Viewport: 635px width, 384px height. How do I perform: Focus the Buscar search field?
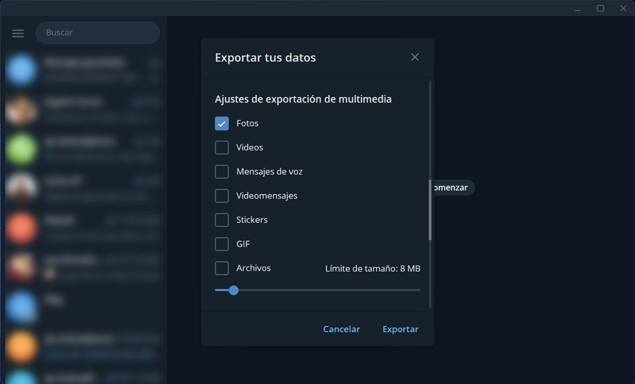coord(97,33)
